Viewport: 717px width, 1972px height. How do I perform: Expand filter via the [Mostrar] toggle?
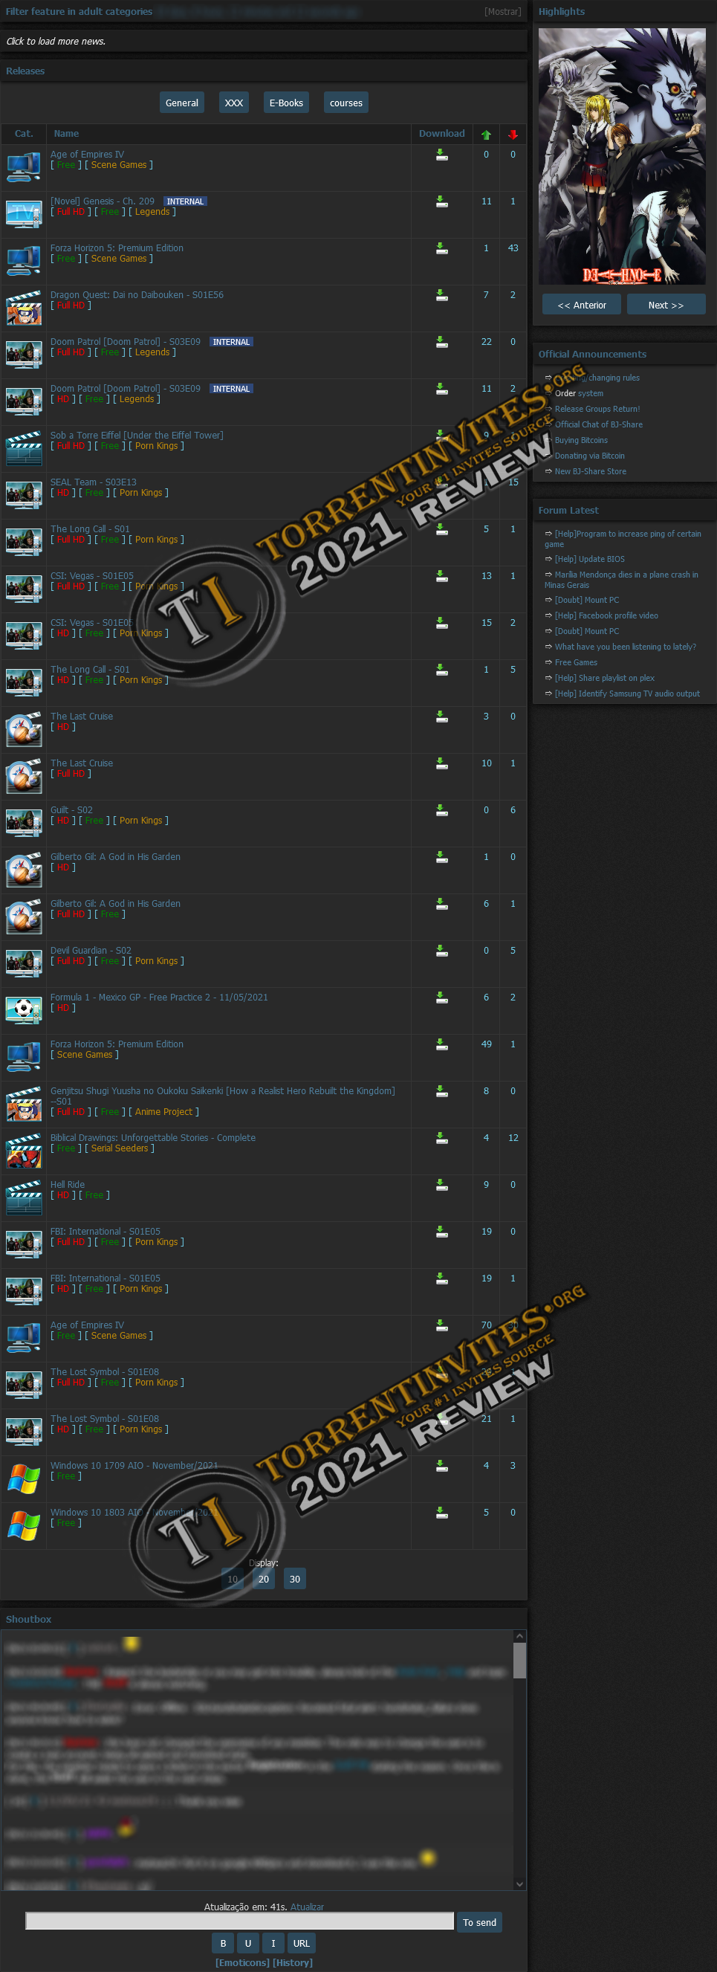tap(502, 11)
